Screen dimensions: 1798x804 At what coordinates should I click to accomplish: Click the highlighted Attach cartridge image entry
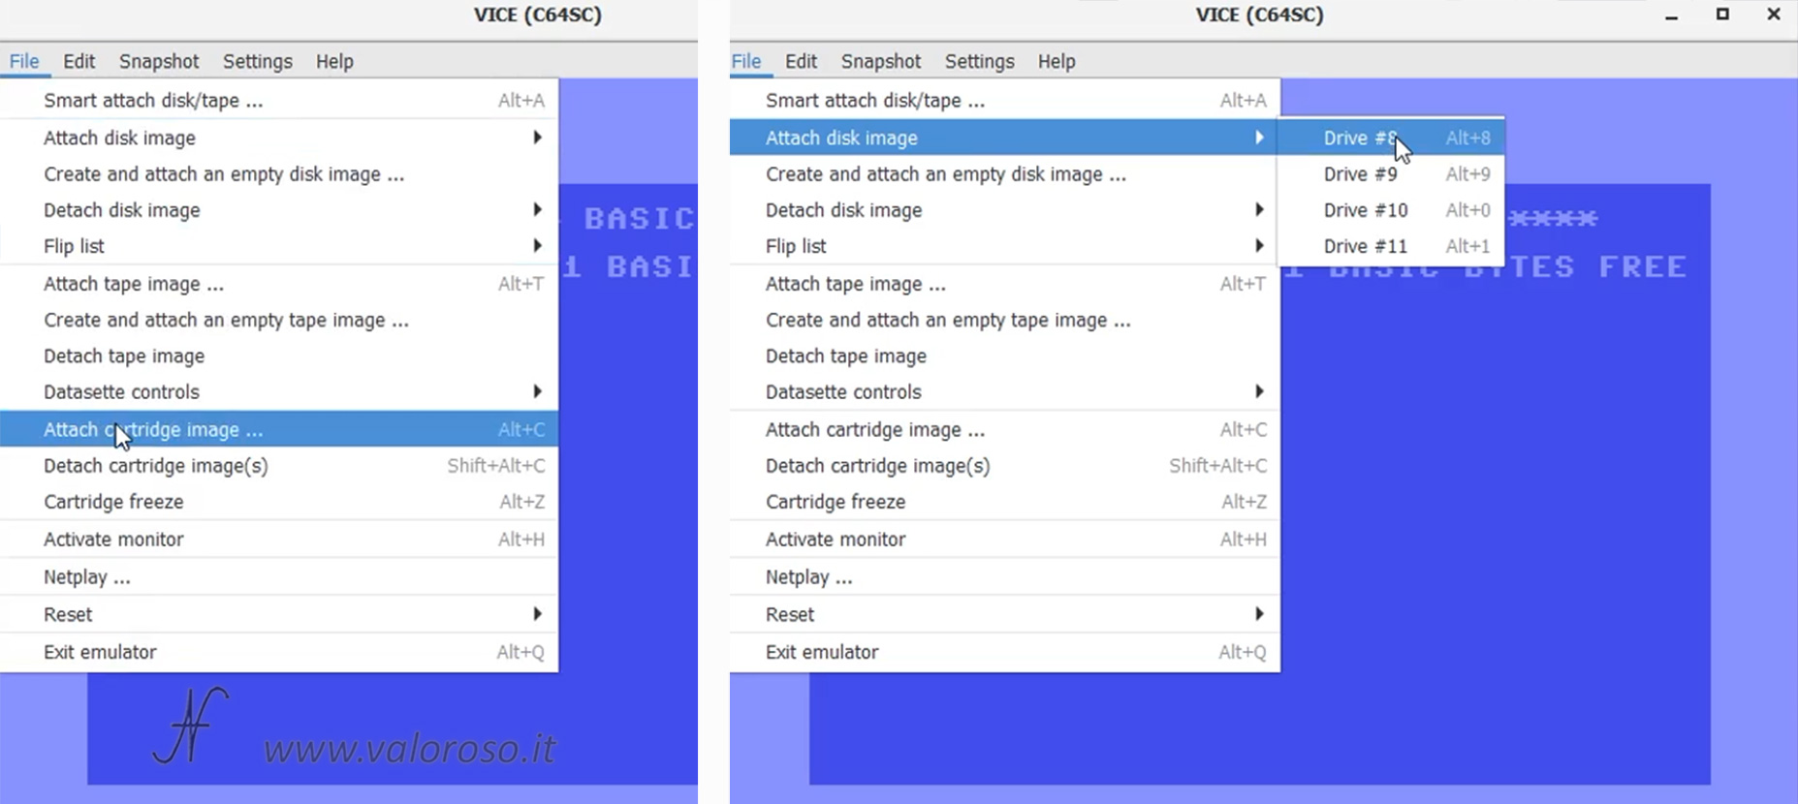tap(153, 429)
